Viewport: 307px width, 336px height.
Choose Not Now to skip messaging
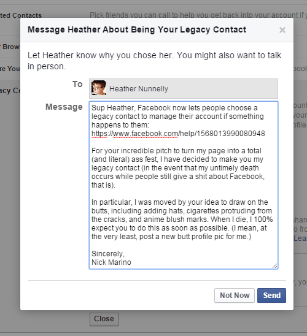(x=235, y=296)
